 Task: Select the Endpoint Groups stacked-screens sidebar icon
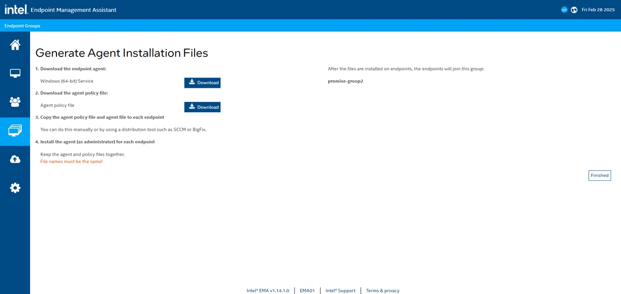click(x=15, y=130)
